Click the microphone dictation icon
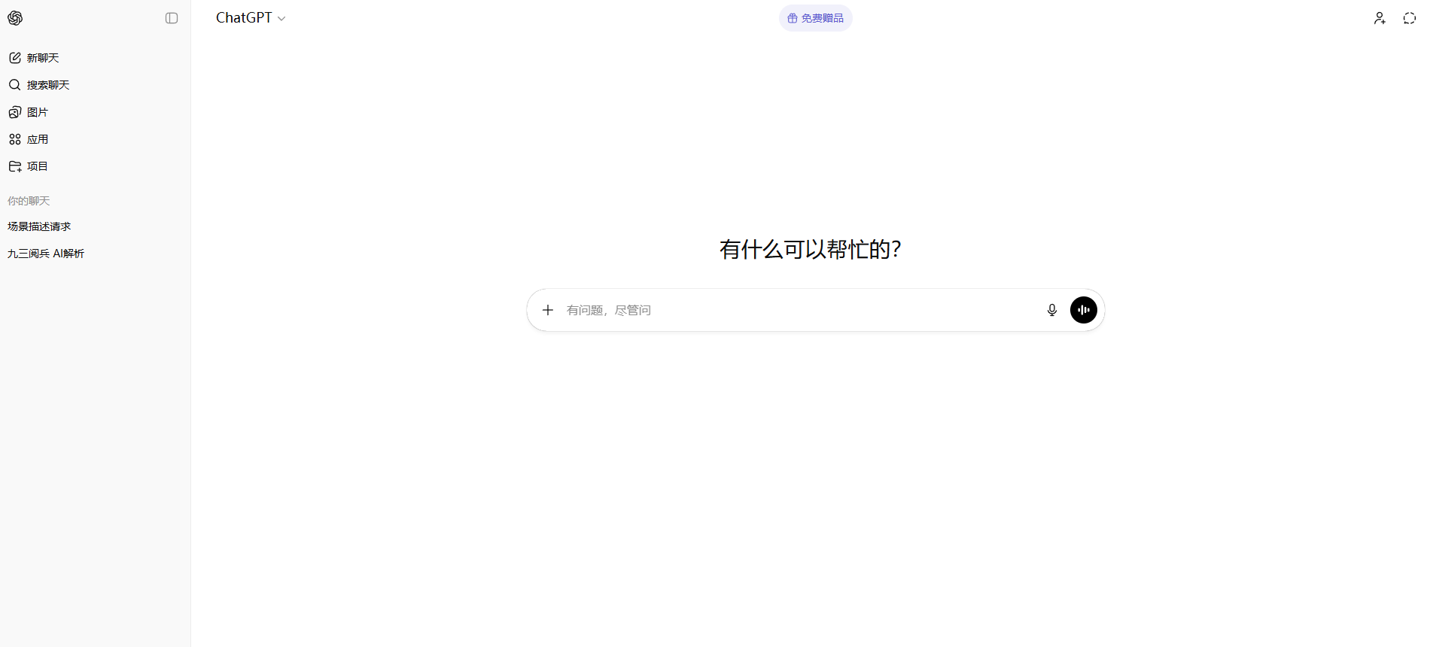The image size is (1433, 647). click(x=1052, y=310)
